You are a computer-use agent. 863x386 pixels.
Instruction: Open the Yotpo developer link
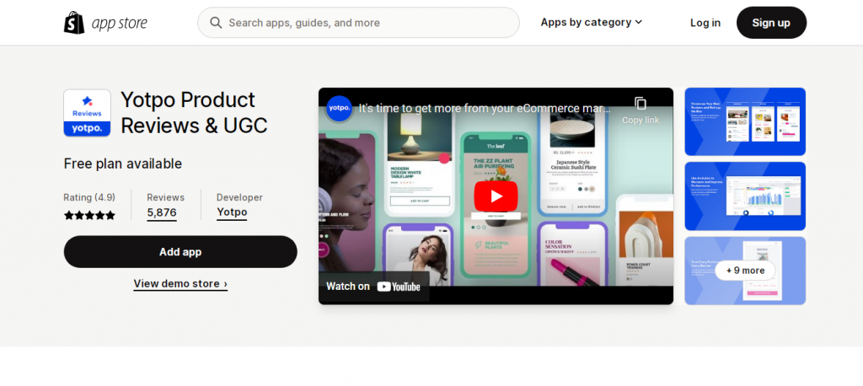232,212
